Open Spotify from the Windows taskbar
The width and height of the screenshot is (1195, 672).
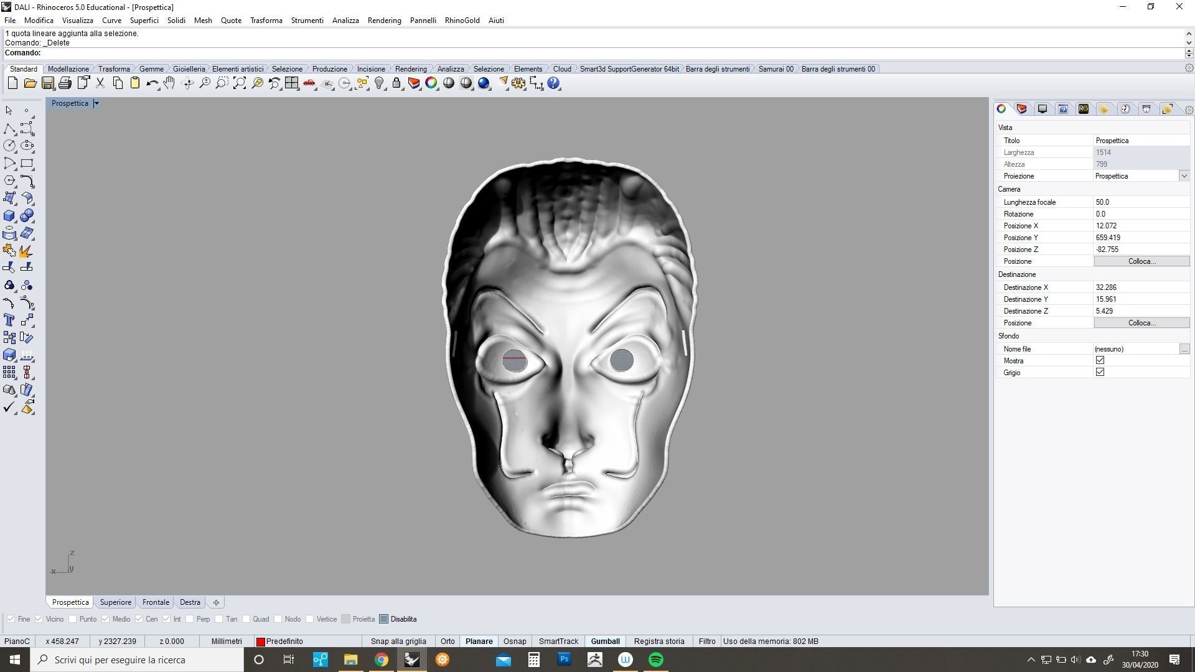pyautogui.click(x=655, y=660)
